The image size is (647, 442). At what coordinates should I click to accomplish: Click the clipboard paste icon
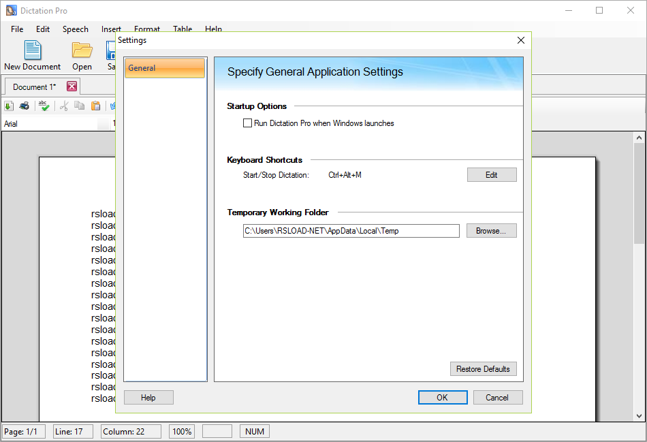[96, 106]
